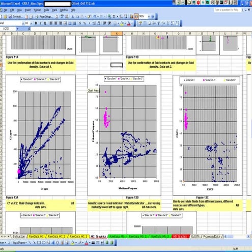Switch to the ProcessedData sheet tab
This screenshot has height=252, width=252.
point(211,236)
